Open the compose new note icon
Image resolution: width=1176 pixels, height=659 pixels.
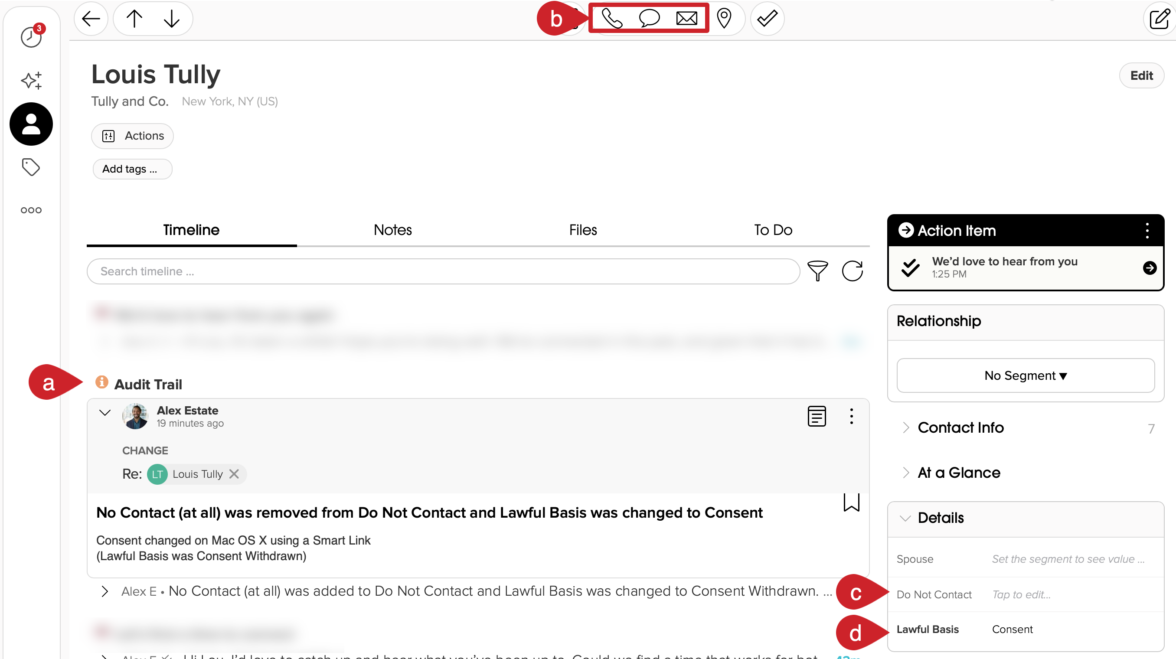click(1159, 19)
